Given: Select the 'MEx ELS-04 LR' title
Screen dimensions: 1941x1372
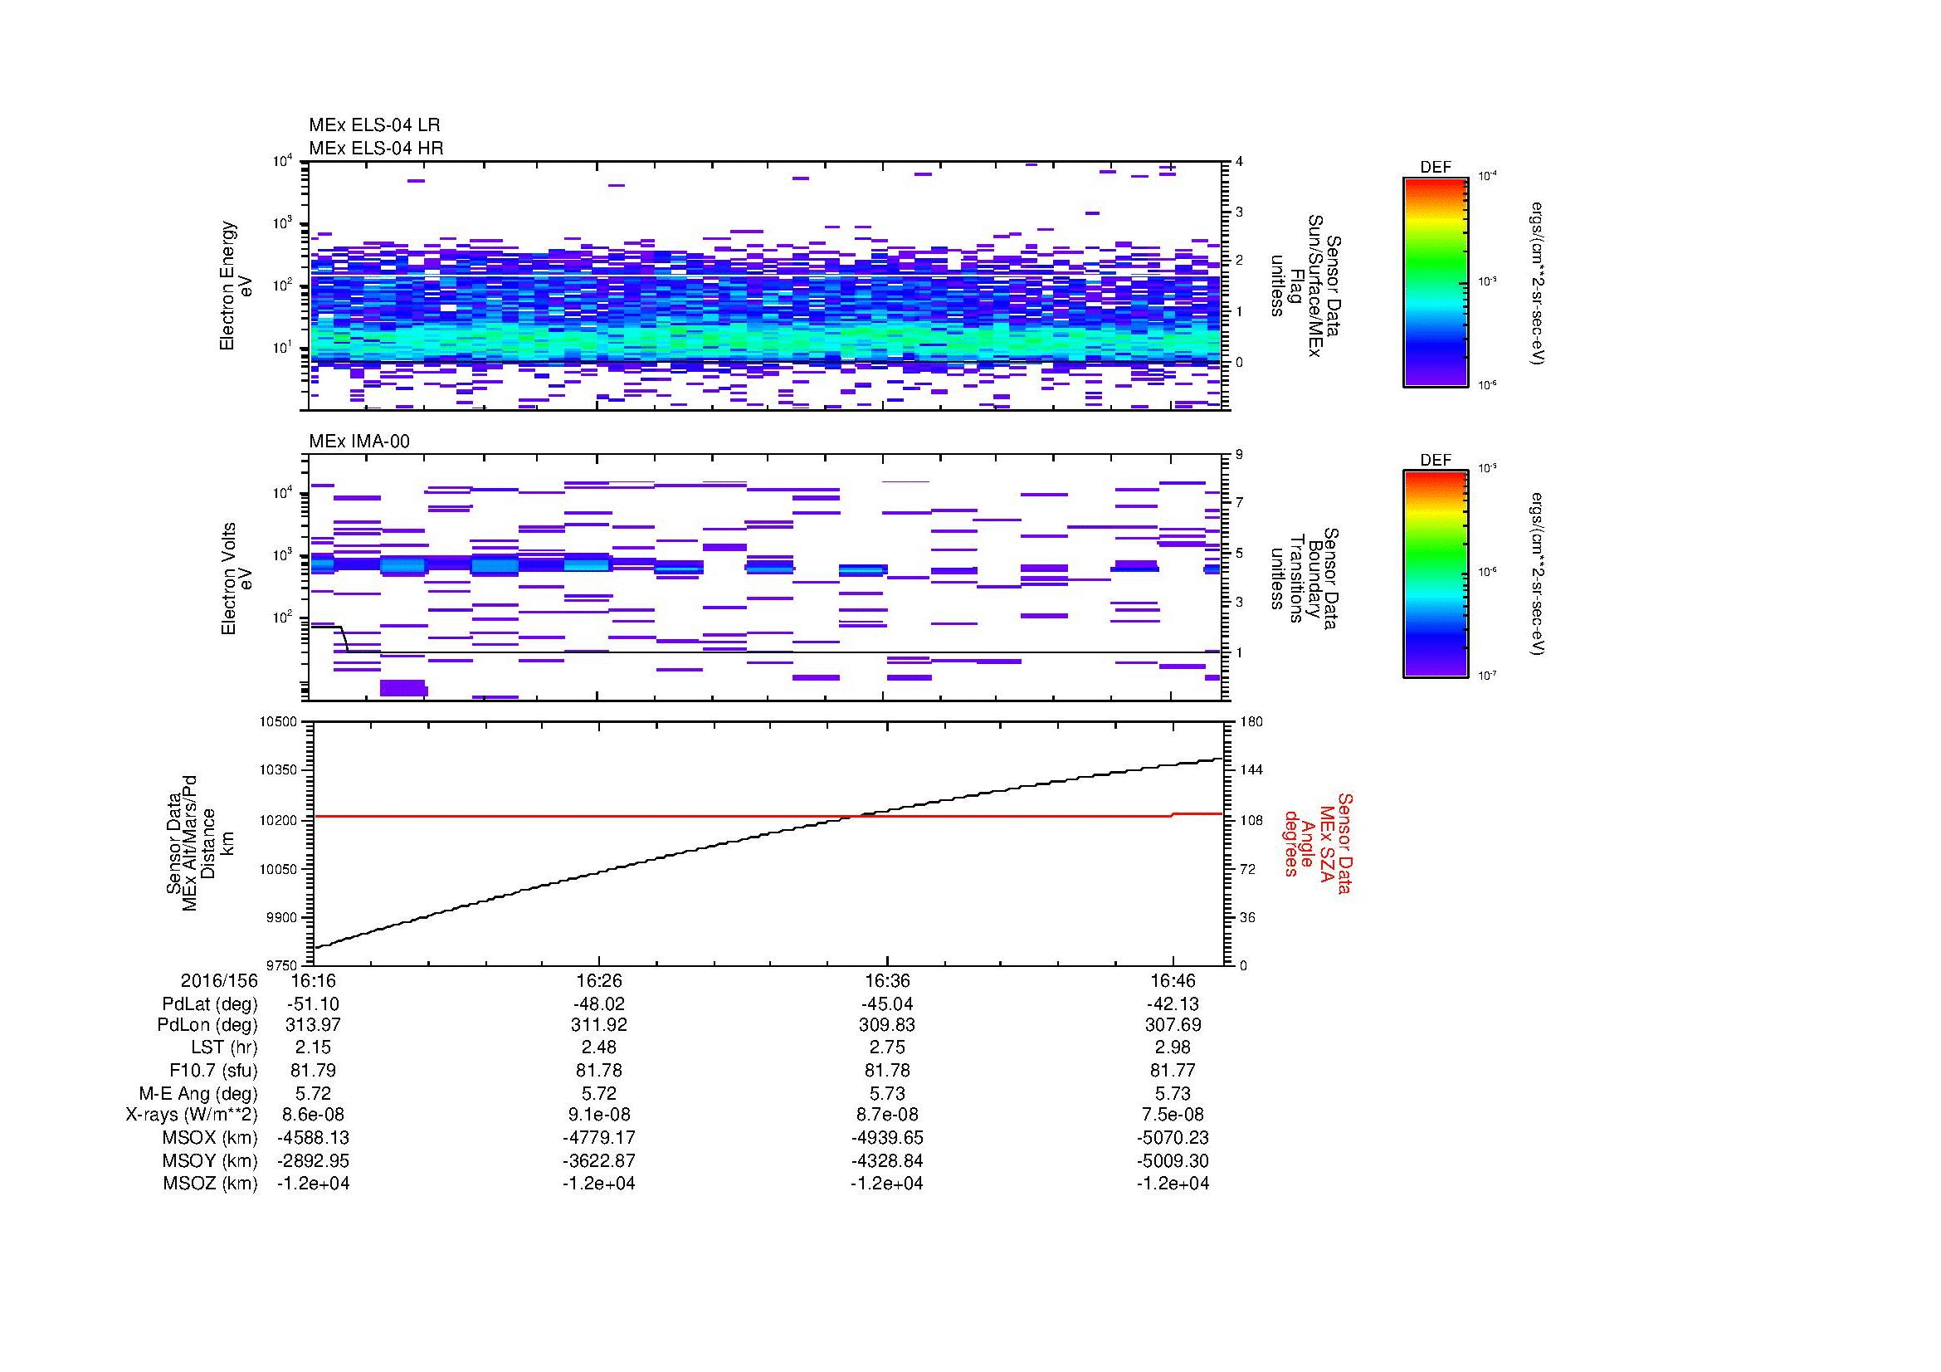Looking at the screenshot, I should click(374, 125).
